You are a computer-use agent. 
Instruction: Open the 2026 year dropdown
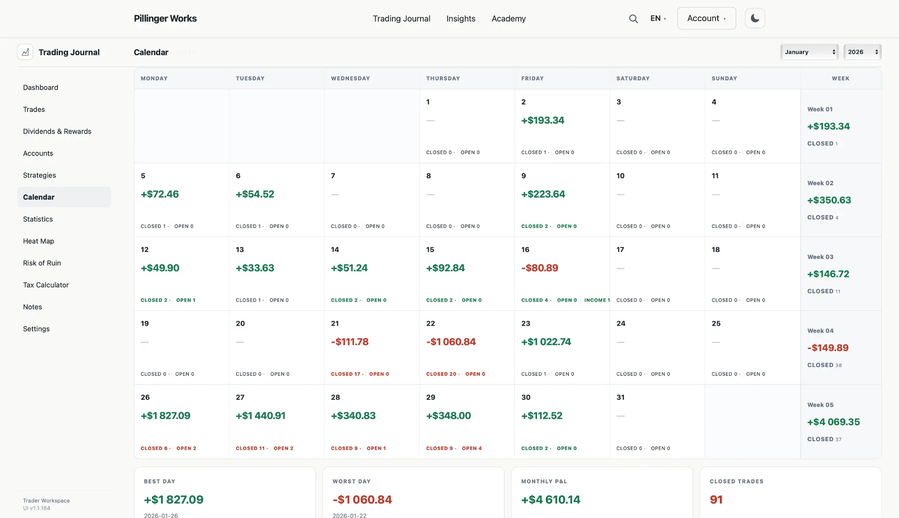(863, 52)
